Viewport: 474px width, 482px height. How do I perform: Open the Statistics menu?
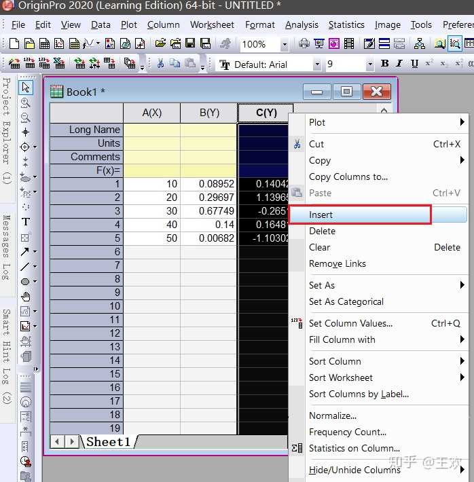click(x=346, y=24)
